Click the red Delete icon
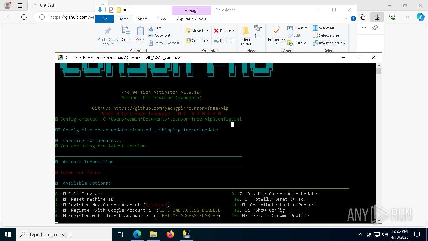This screenshot has width=428, height=241. pos(216,31)
